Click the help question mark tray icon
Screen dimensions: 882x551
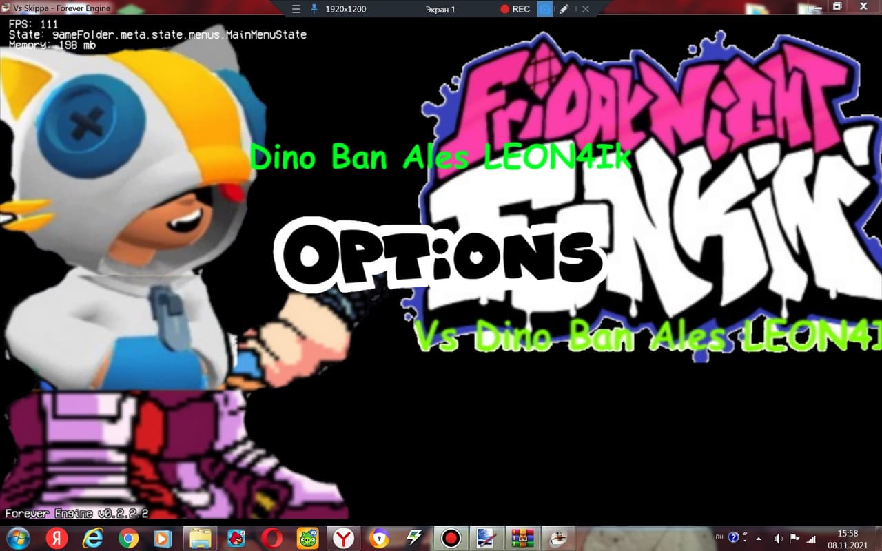click(734, 537)
